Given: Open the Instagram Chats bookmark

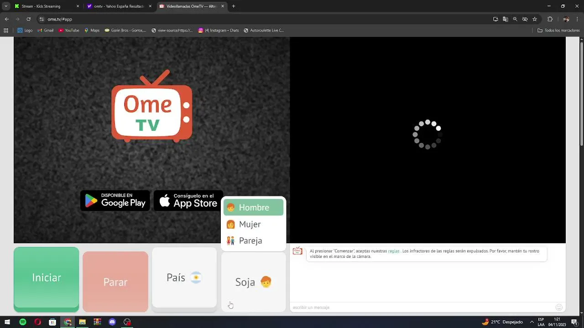Looking at the screenshot, I should coord(219,31).
